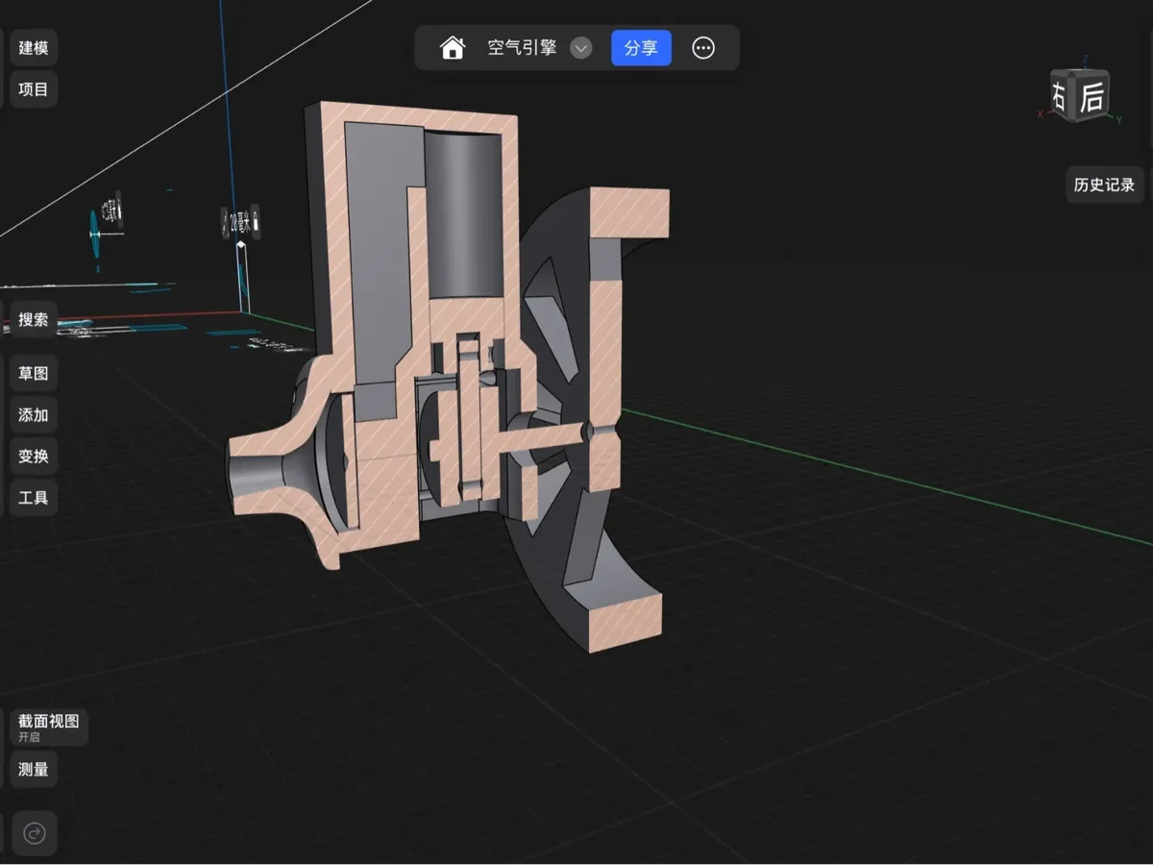The width and height of the screenshot is (1153, 865).
Task: Open the more options ellipsis button
Action: pyautogui.click(x=703, y=48)
